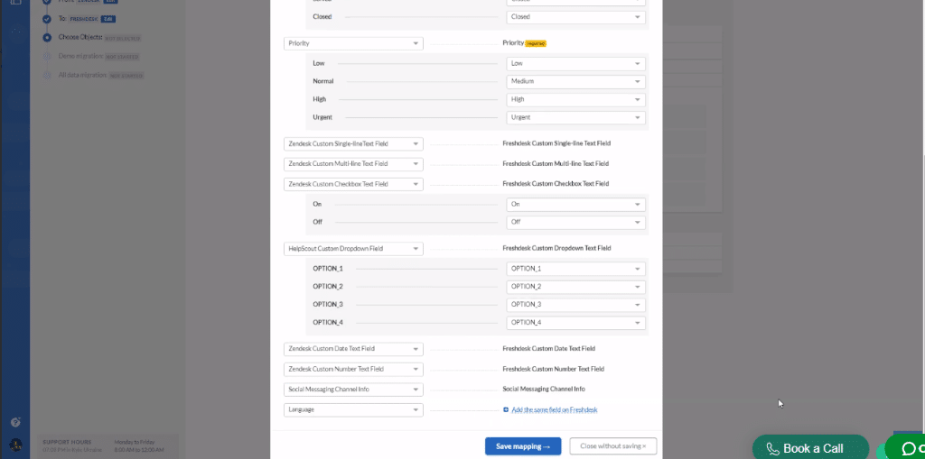The height and width of the screenshot is (459, 925).
Task: Click the Closed source status label
Action: coord(322,16)
